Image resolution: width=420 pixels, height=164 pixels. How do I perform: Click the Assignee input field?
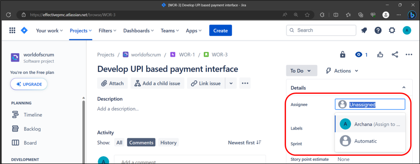pyautogui.click(x=370, y=104)
